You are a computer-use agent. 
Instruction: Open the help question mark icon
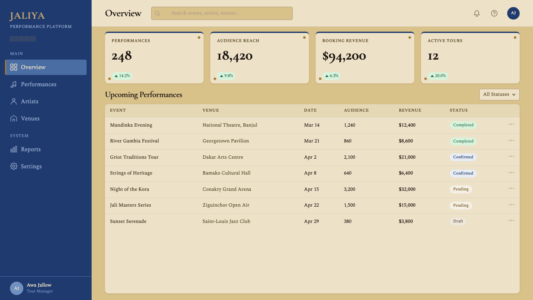pyautogui.click(x=494, y=13)
